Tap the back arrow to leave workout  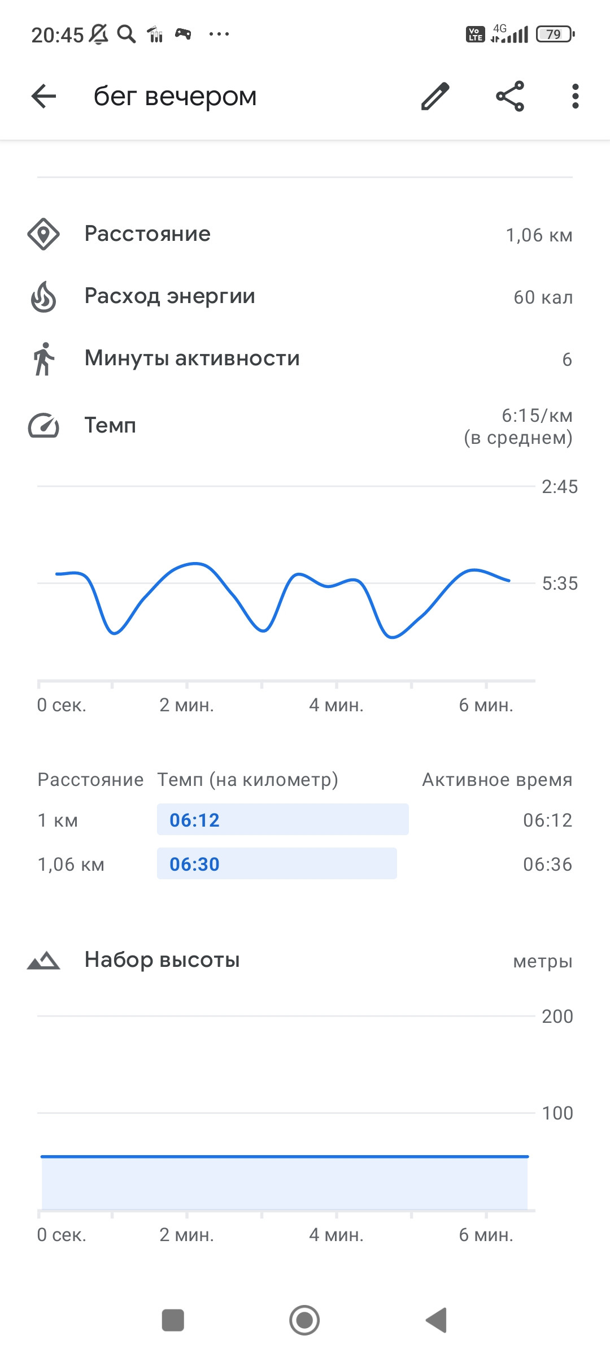pos(43,96)
